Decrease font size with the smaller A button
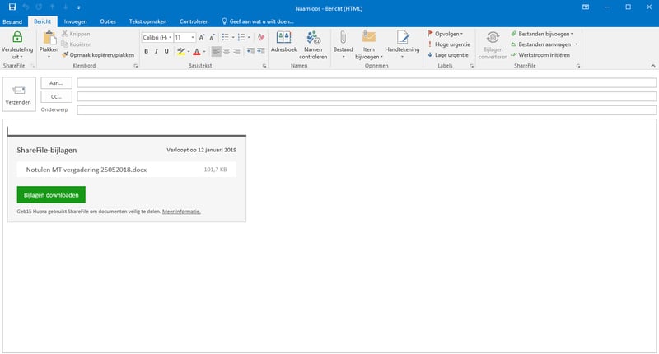 [x=212, y=37]
